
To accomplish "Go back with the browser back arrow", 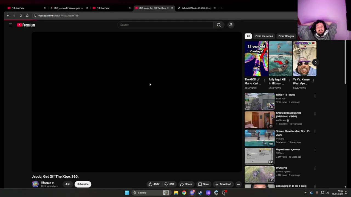I will 8,16.
